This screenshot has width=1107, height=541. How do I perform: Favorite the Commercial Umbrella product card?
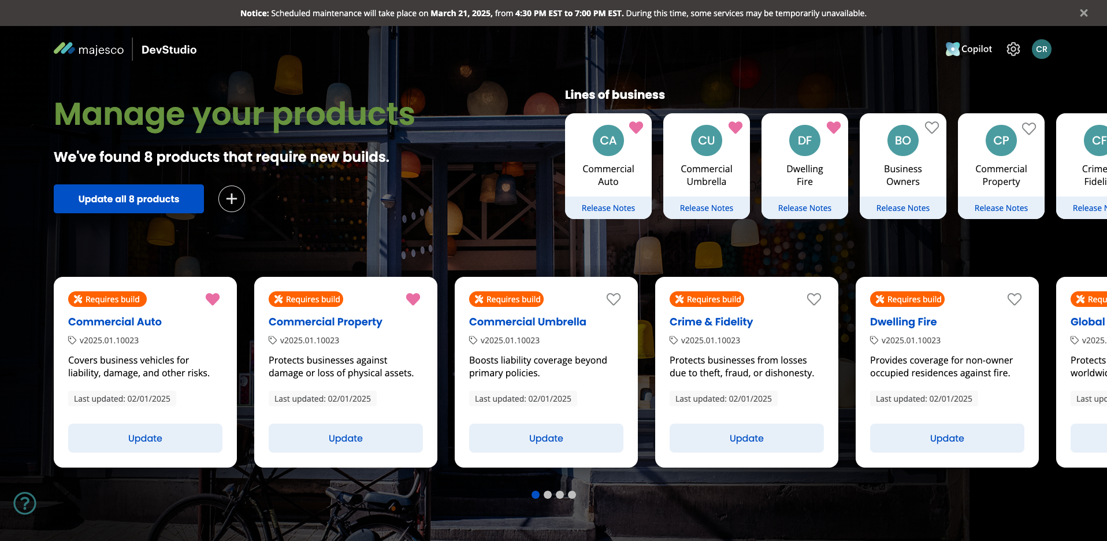pos(613,299)
